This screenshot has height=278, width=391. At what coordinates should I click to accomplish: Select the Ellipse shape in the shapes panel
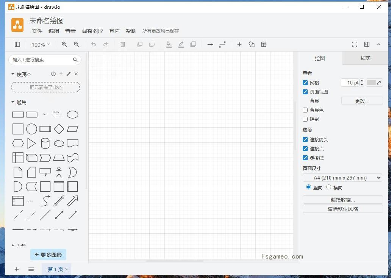[x=72, y=114]
